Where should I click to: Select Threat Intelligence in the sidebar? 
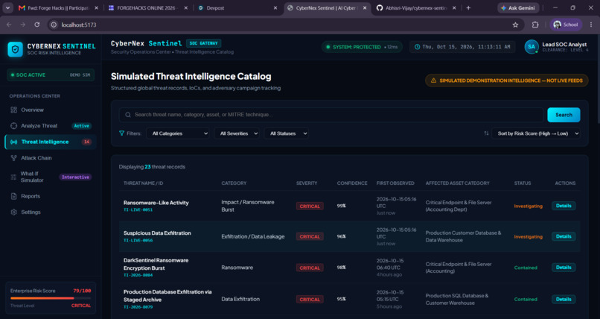click(51, 142)
